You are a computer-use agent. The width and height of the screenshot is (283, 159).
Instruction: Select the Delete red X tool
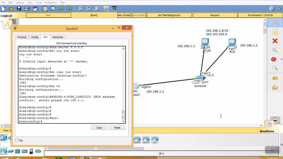pos(275,41)
